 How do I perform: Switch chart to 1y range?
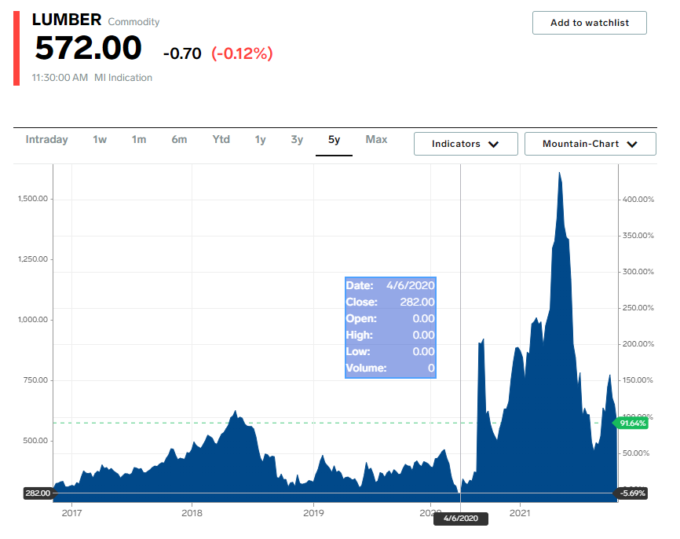coord(260,140)
